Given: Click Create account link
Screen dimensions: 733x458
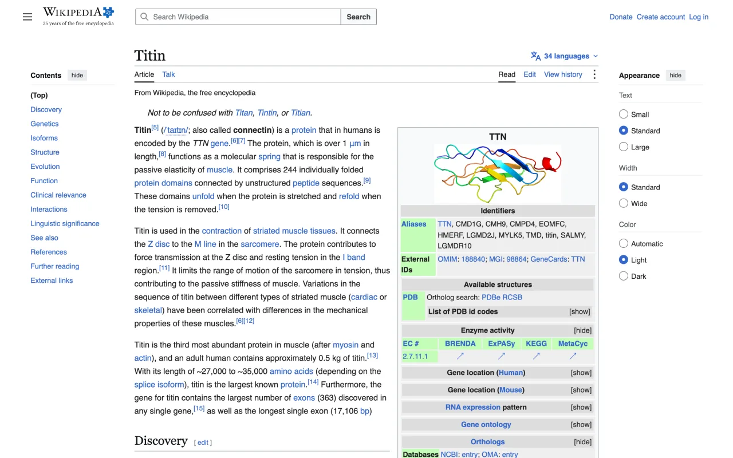Looking at the screenshot, I should click(661, 17).
